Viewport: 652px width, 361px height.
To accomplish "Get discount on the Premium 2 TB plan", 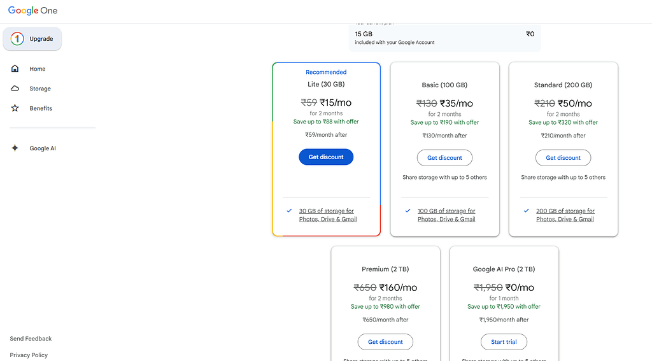I will coord(385,342).
